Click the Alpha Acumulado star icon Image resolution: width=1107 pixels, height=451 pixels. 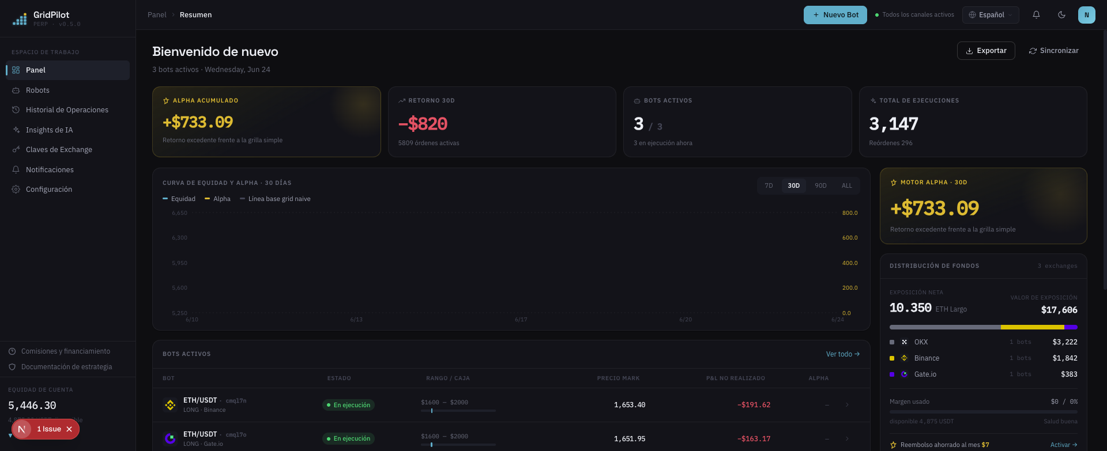tap(166, 101)
